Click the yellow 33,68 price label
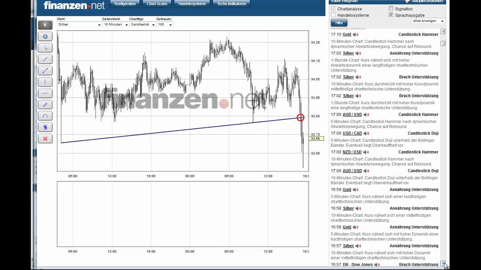This screenshot has height=270, width=481. [316, 139]
